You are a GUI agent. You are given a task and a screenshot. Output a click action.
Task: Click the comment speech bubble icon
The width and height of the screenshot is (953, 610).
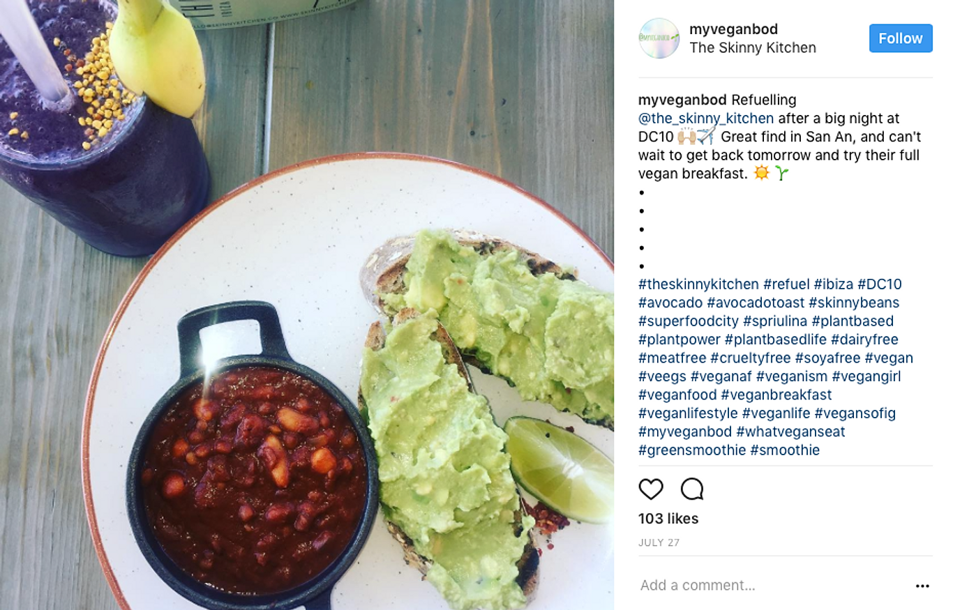tap(691, 489)
